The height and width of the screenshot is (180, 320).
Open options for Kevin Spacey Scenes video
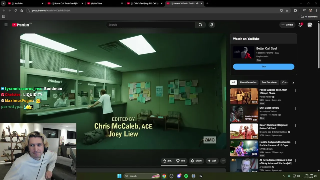point(296,160)
